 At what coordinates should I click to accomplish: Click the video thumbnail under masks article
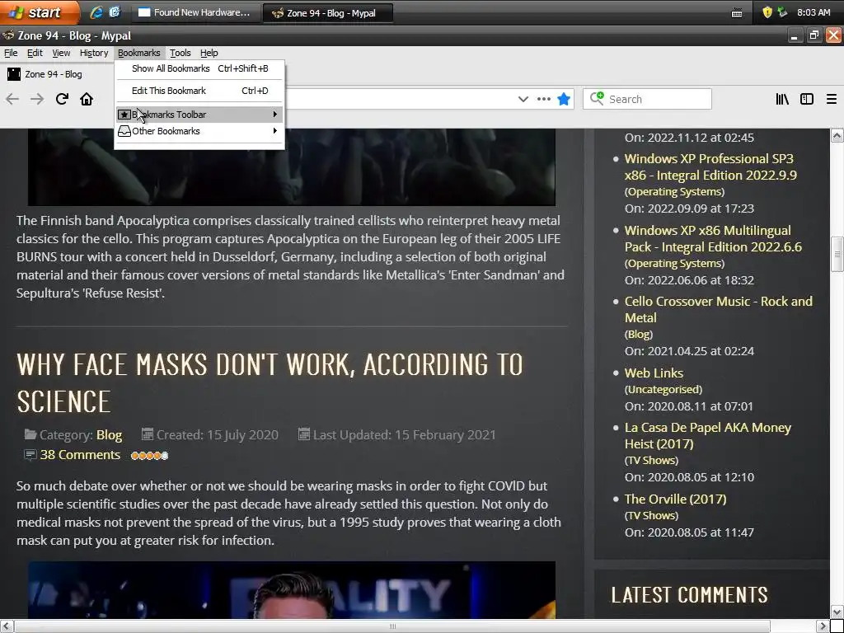(292, 590)
